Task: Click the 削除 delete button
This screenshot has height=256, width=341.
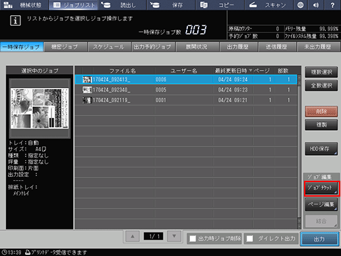Action: [x=321, y=112]
